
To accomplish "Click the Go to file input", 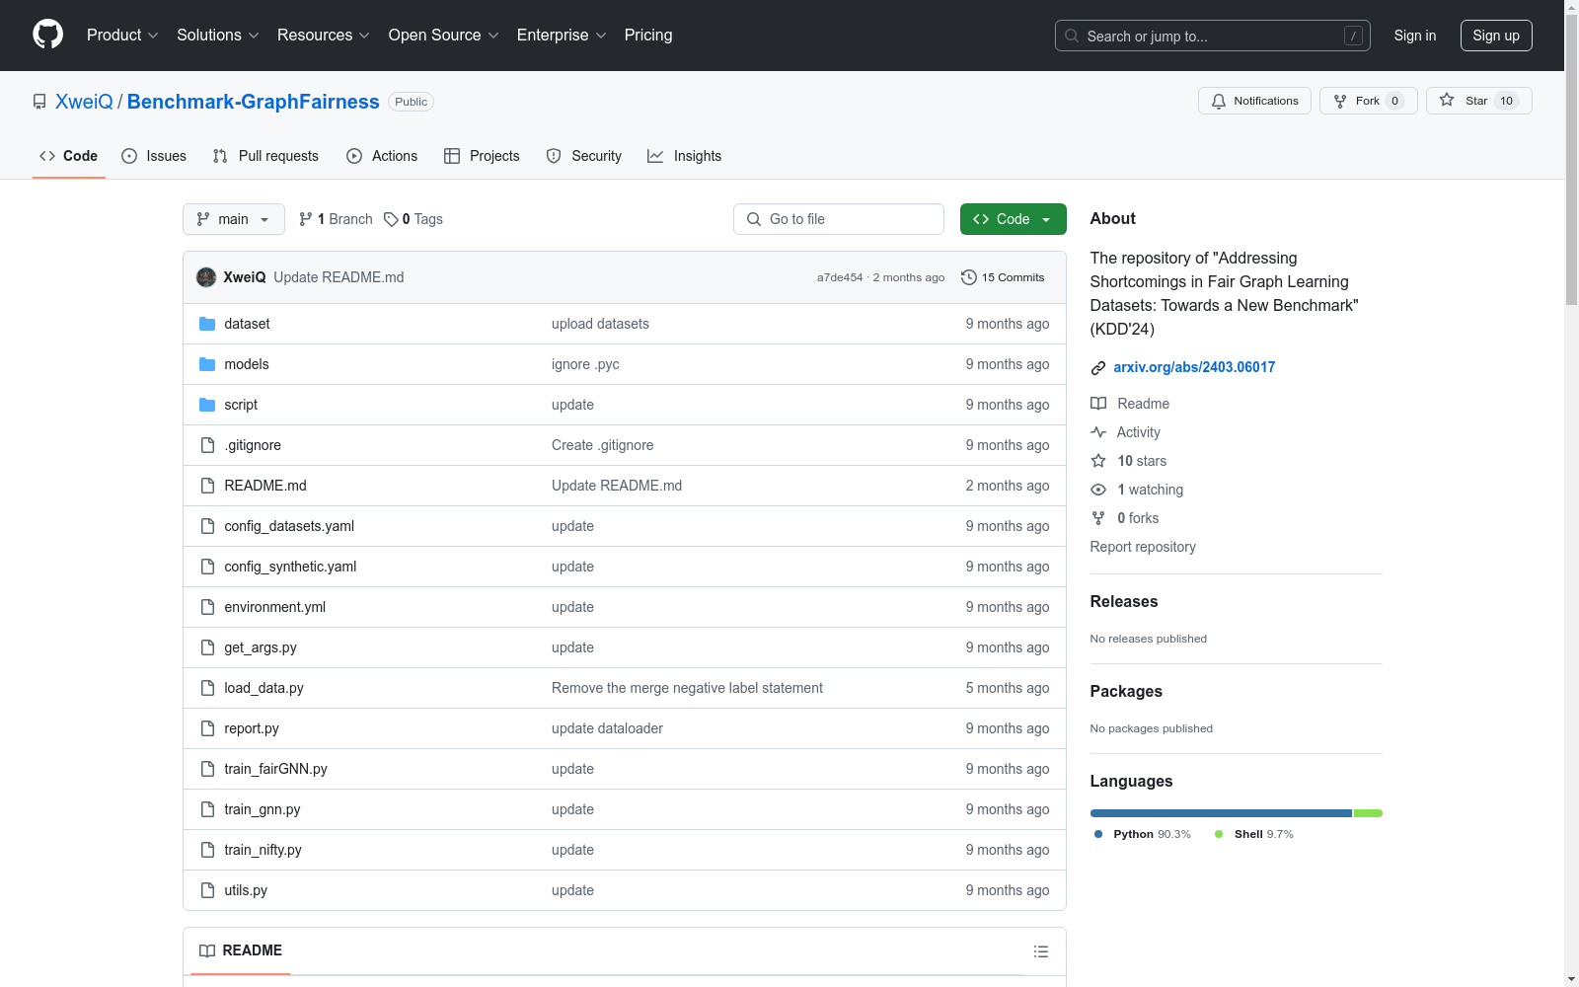I will click(x=839, y=219).
